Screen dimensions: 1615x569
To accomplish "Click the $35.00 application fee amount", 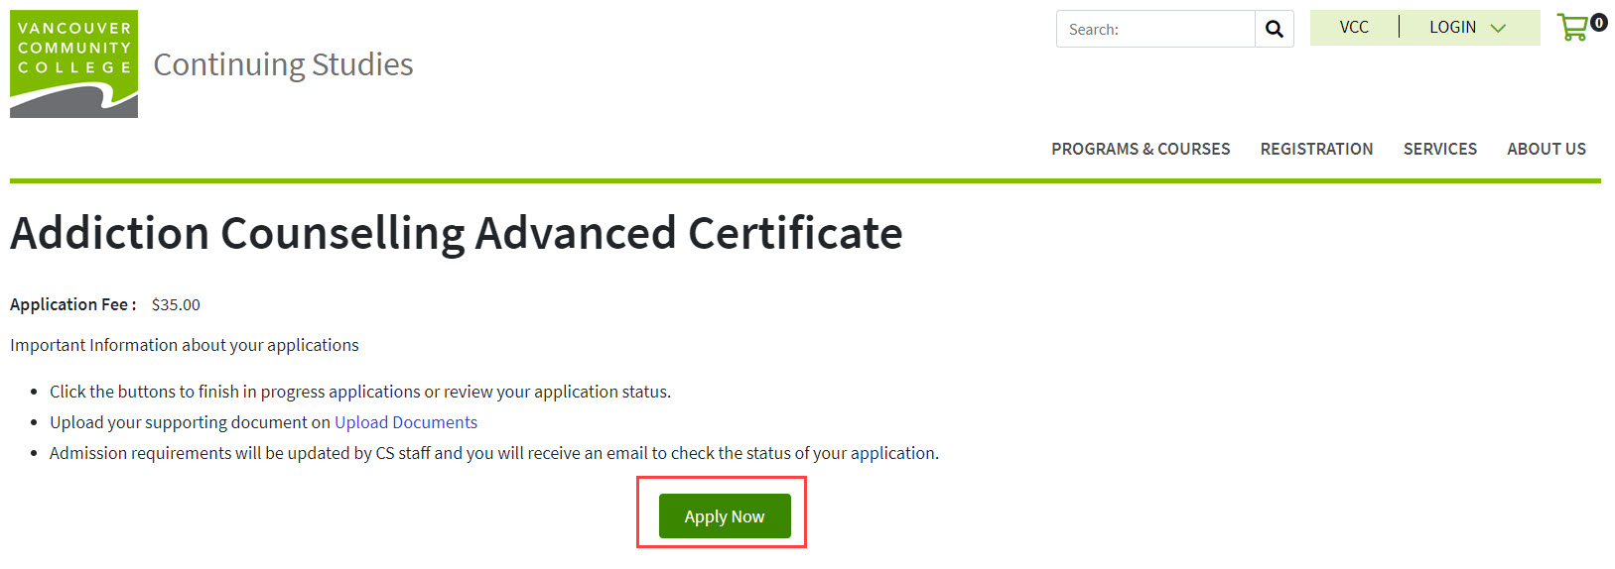I will tap(176, 305).
